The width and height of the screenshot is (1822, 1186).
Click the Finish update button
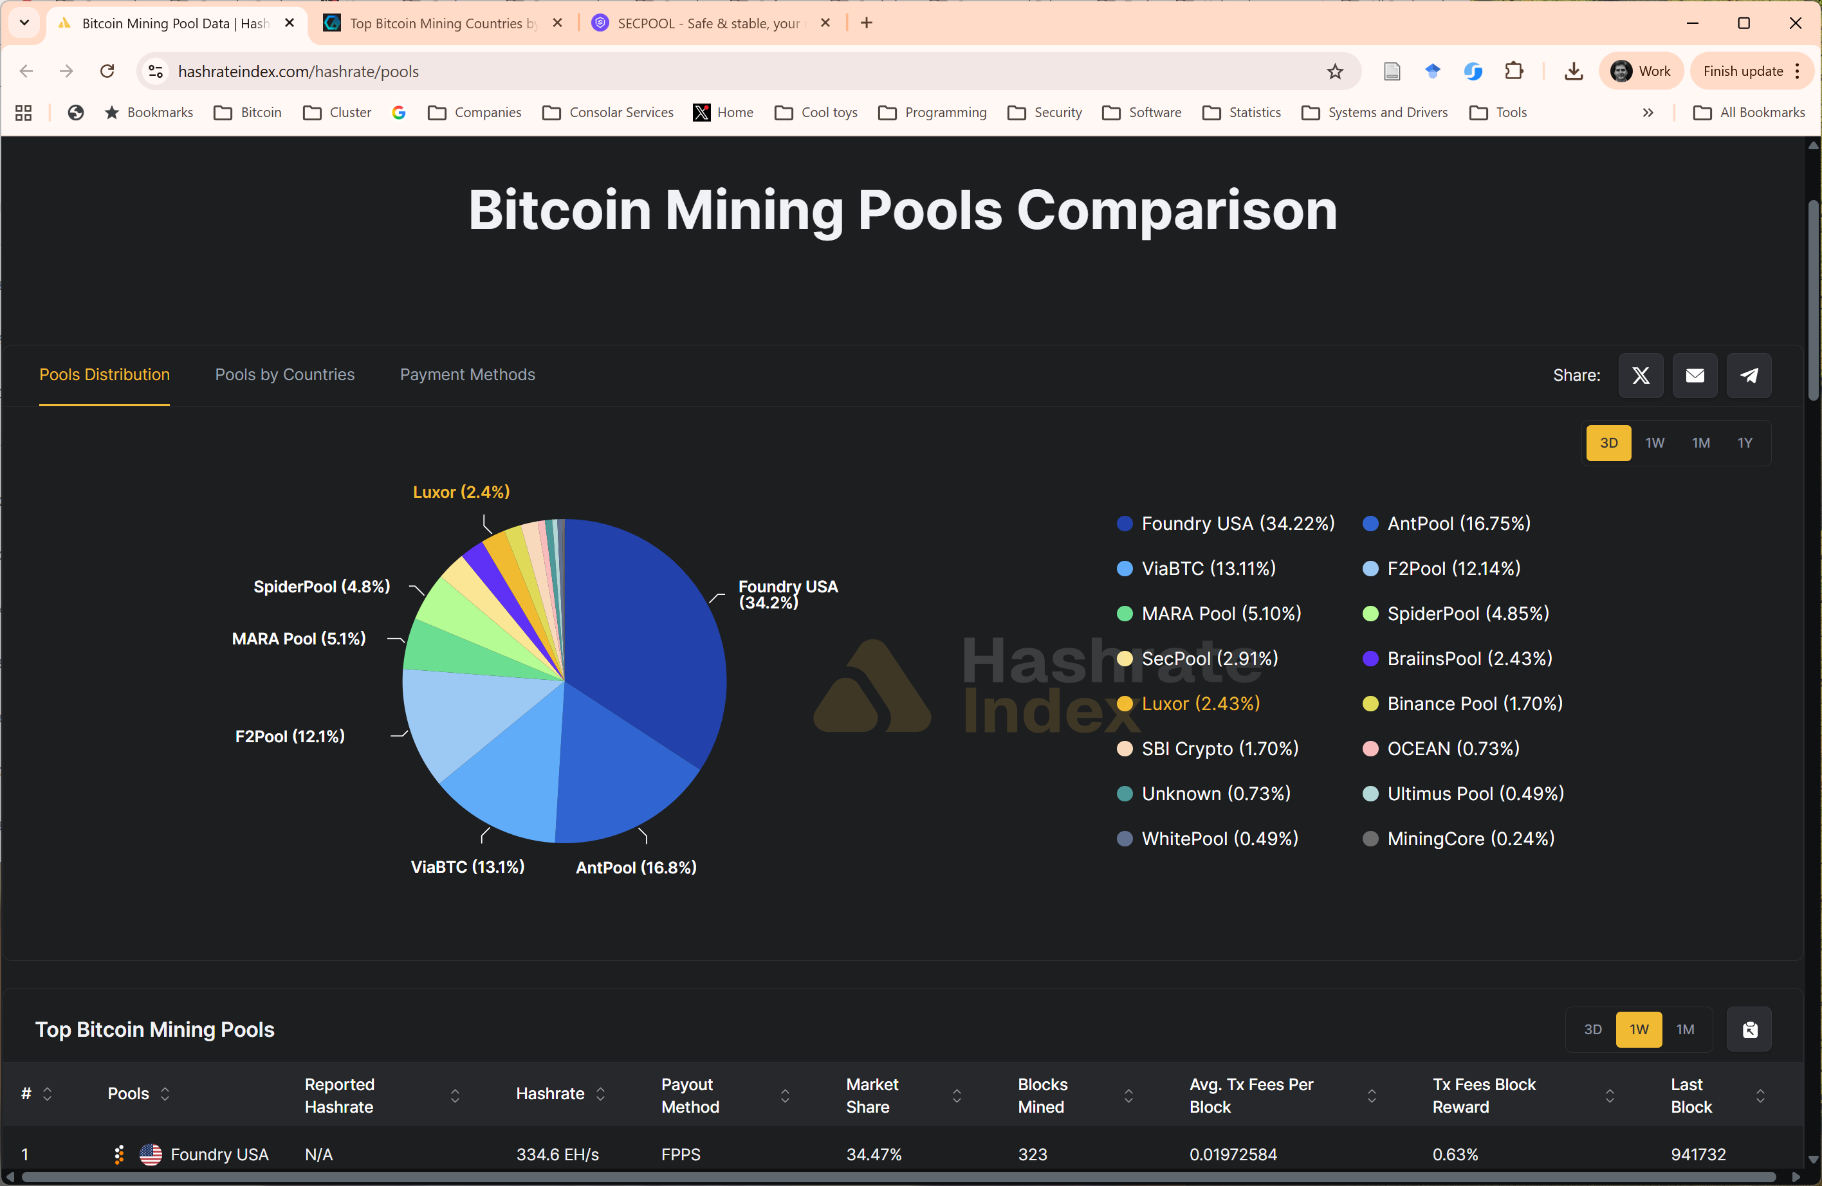click(x=1742, y=71)
